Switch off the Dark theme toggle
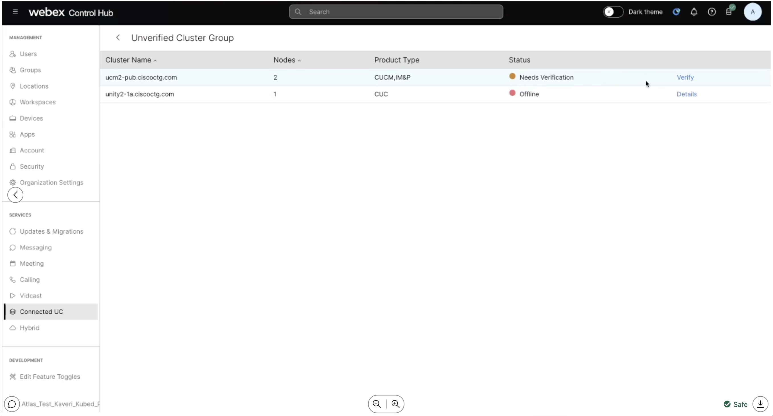This screenshot has width=773, height=416. 612,12
